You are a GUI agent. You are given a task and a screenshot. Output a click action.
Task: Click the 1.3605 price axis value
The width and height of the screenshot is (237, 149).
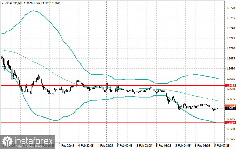[231, 119]
